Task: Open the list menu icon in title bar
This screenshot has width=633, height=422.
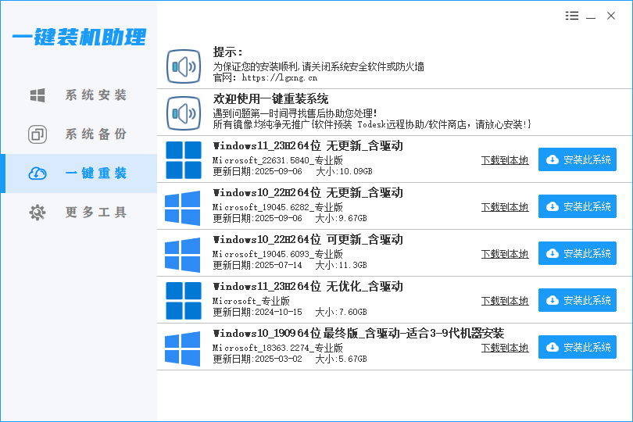Action: [572, 16]
